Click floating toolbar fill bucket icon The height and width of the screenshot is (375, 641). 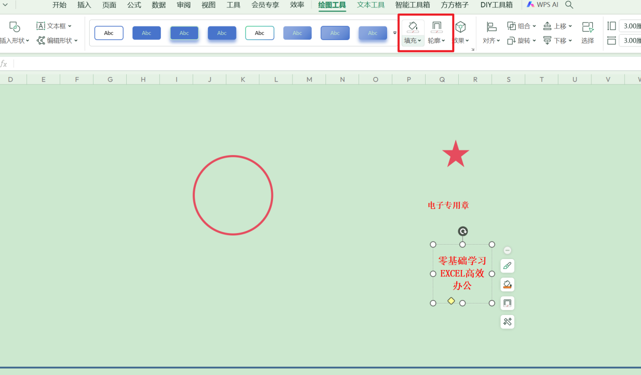pyautogui.click(x=507, y=284)
